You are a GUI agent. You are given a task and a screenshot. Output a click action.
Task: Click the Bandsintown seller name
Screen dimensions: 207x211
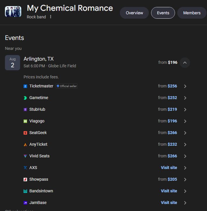pyautogui.click(x=41, y=191)
